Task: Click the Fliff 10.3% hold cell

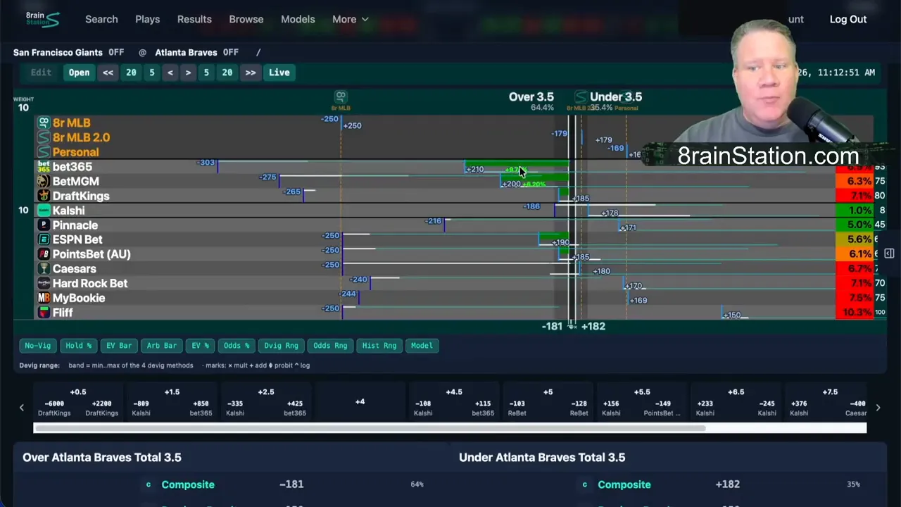Action: click(855, 313)
